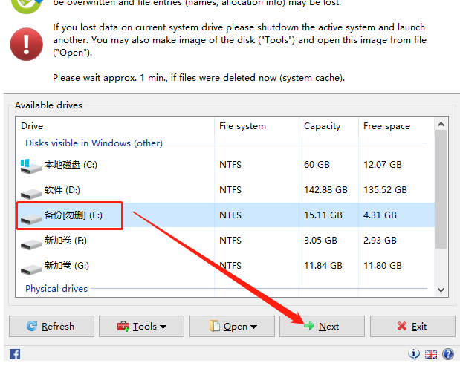Image resolution: width=460 pixels, height=366 pixels.
Task: Click the Refresh button
Action: tap(51, 326)
